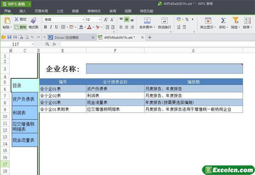Viewport: 255px width, 175px height.
Task: Go to 现金流量表 navigation button
Action: tap(25, 140)
